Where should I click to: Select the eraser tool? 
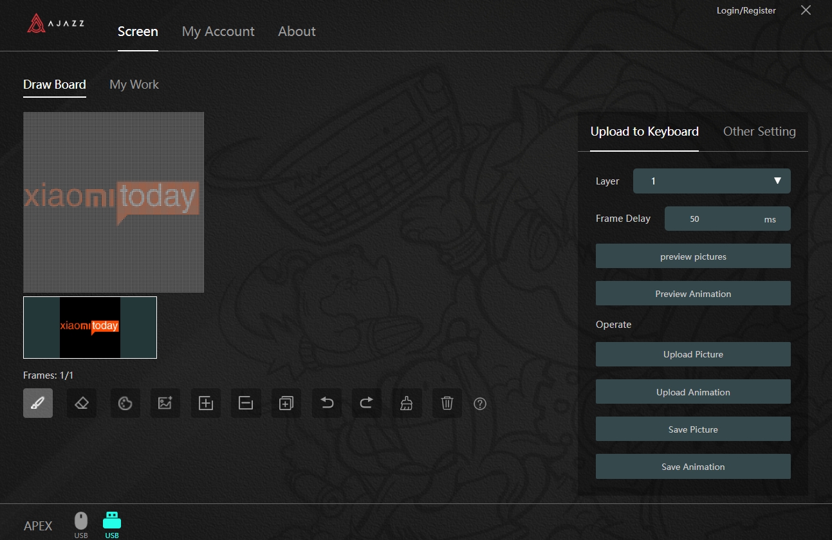[x=82, y=403]
